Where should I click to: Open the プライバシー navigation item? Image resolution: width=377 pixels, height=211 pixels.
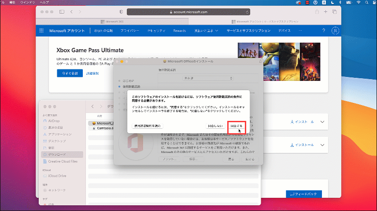[x=129, y=31]
